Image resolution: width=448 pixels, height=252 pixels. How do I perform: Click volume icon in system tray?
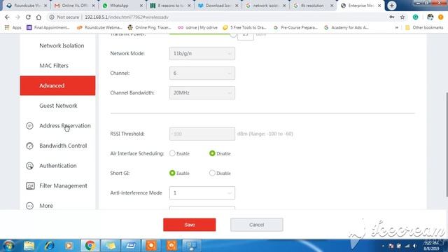(415, 246)
